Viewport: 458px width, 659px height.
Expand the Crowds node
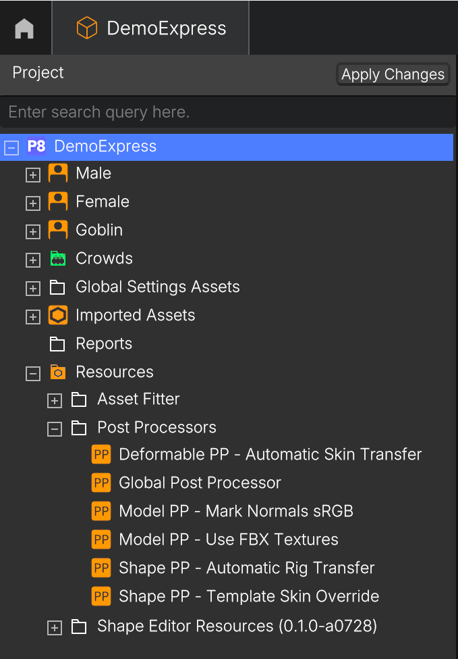coord(33,260)
